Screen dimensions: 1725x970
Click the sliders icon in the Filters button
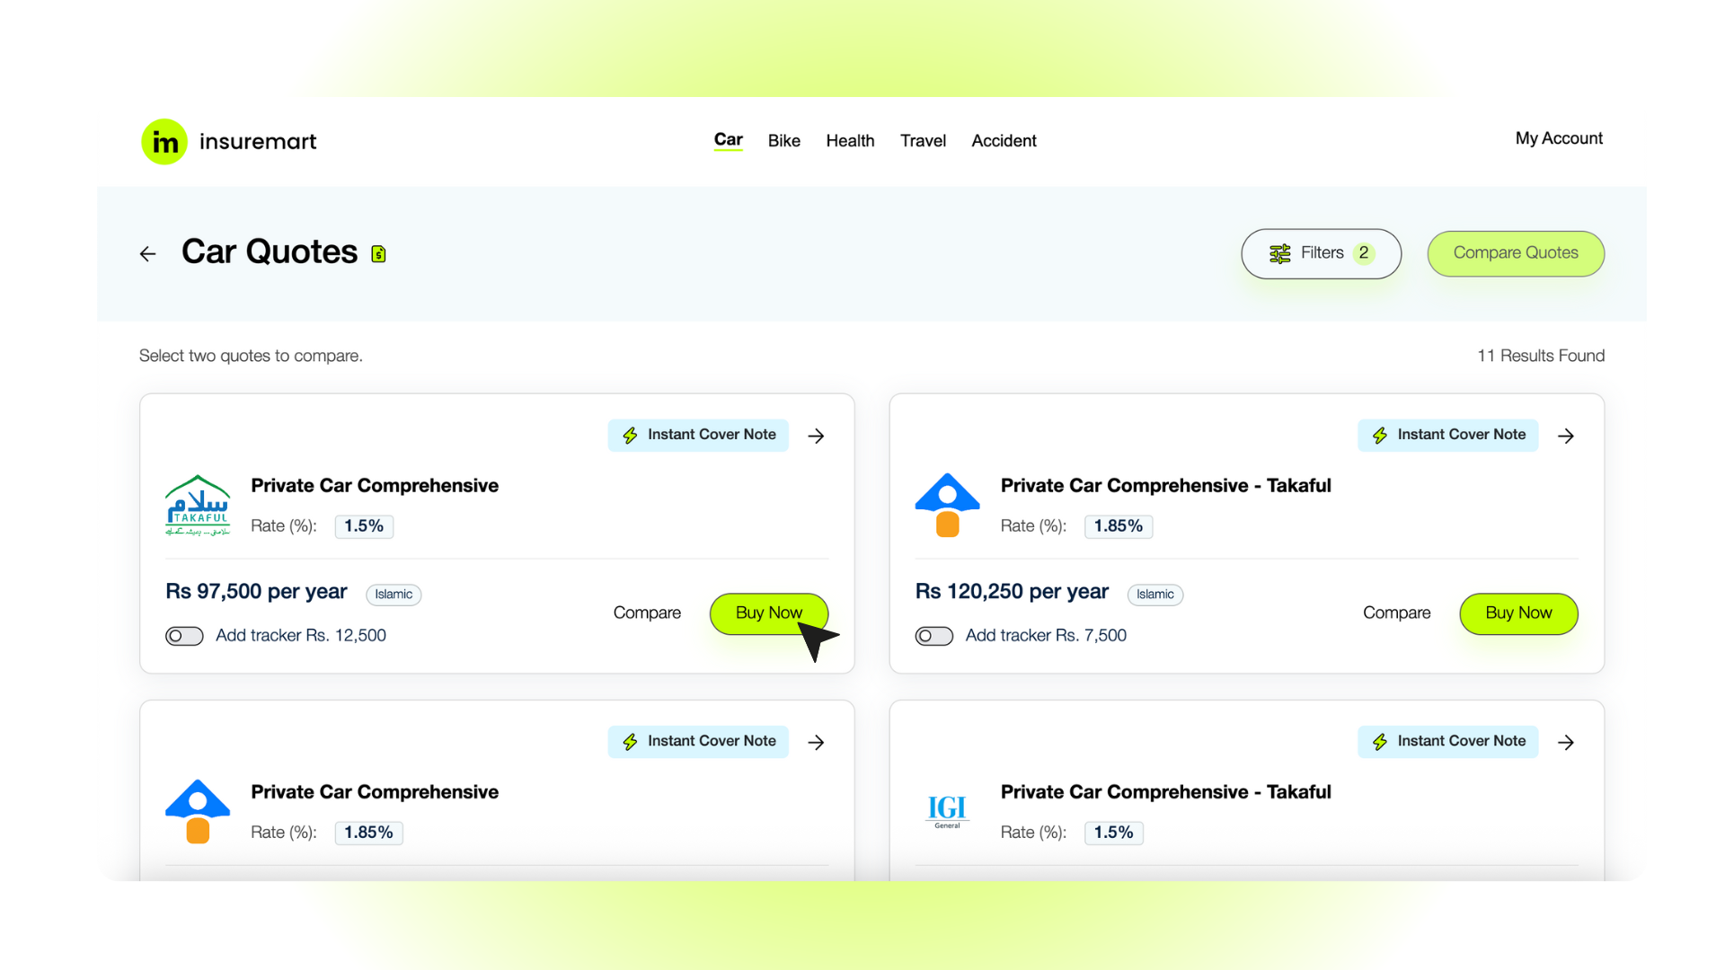pyautogui.click(x=1279, y=254)
